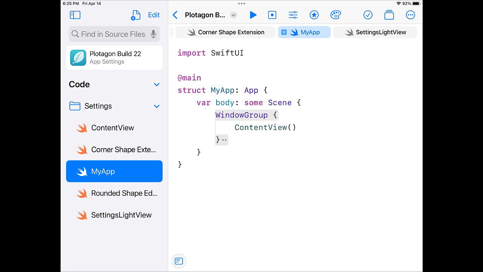Tap the microphone dictation icon

(x=153, y=34)
